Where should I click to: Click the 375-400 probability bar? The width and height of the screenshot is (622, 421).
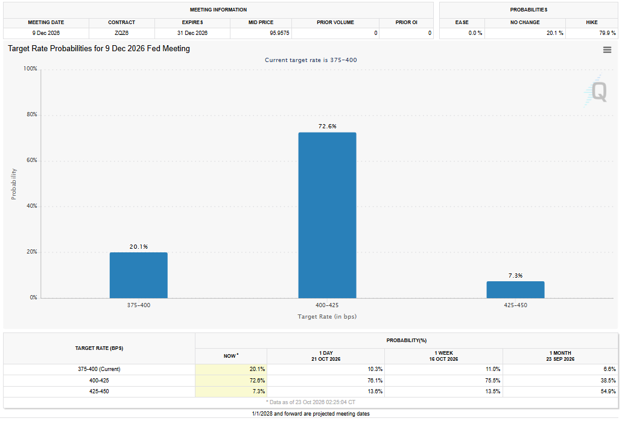tap(138, 275)
